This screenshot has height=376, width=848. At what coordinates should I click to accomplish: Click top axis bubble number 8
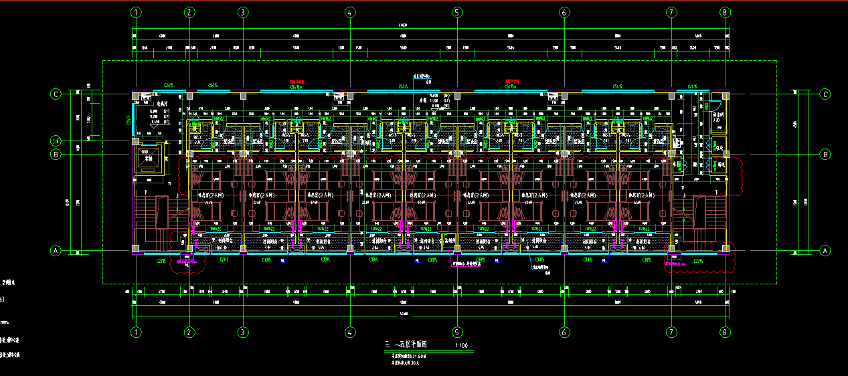coord(725,12)
